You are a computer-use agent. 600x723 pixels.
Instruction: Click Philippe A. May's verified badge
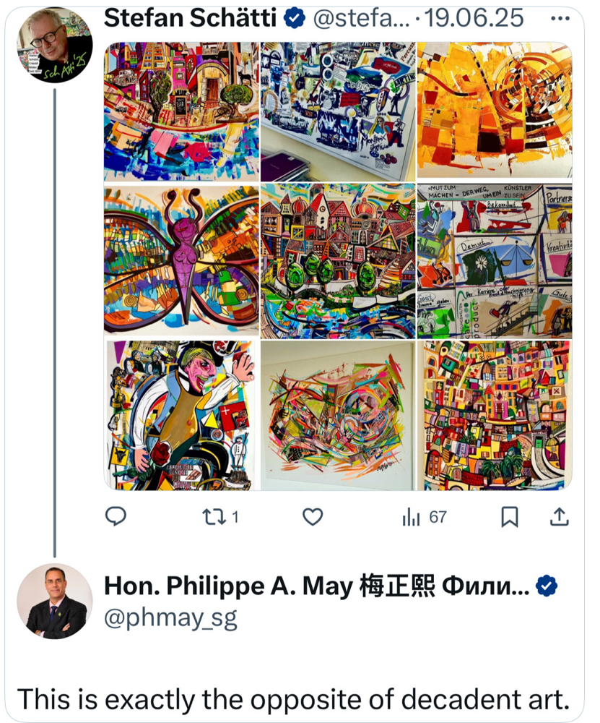pyautogui.click(x=547, y=586)
